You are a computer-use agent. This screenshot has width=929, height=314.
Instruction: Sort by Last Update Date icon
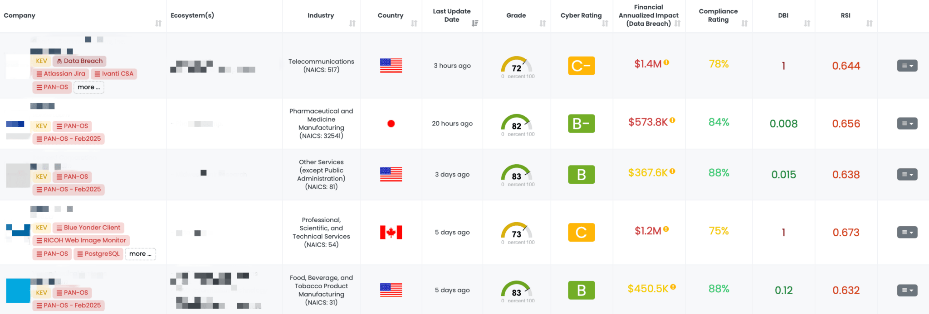coord(474,24)
